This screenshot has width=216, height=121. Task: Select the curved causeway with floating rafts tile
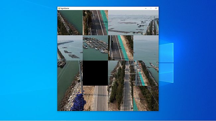click(70, 48)
